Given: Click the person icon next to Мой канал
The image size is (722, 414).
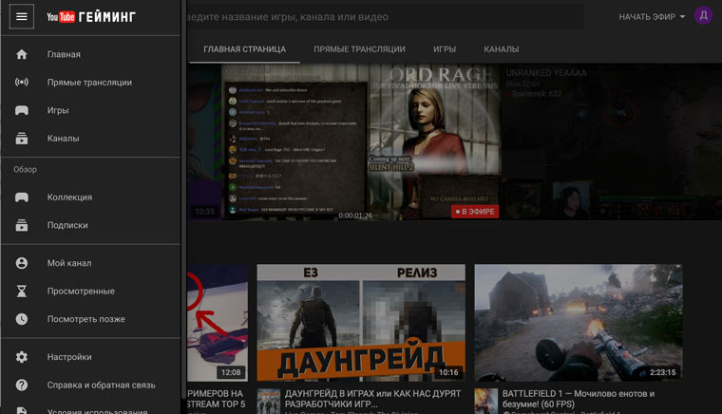Looking at the screenshot, I should [x=22, y=263].
